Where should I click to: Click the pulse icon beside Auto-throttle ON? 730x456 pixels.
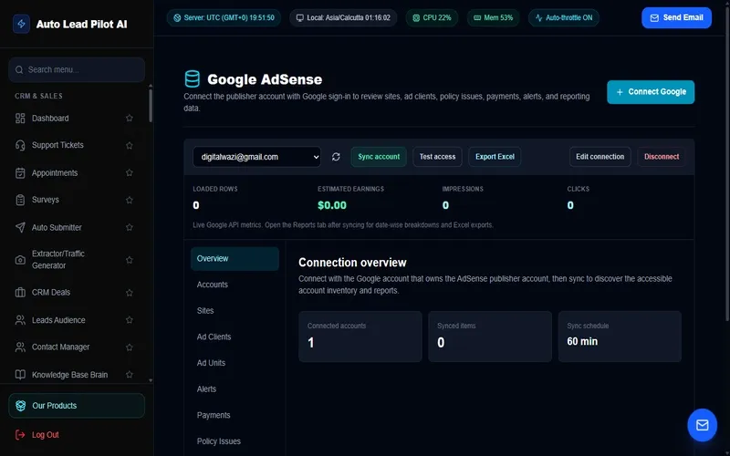pyautogui.click(x=538, y=17)
